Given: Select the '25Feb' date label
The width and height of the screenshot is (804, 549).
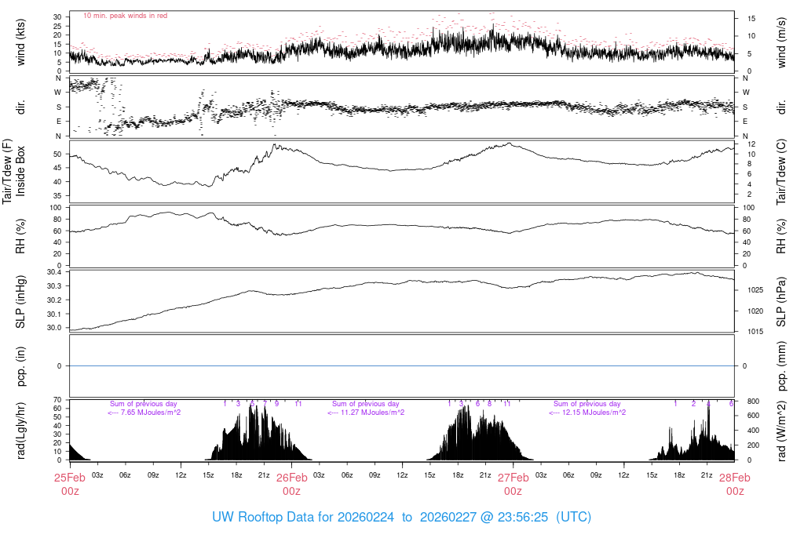Looking at the screenshot, I should click(x=70, y=478).
